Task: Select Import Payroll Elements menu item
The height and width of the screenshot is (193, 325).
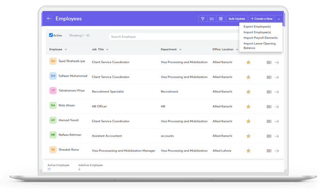Action: pos(260,38)
